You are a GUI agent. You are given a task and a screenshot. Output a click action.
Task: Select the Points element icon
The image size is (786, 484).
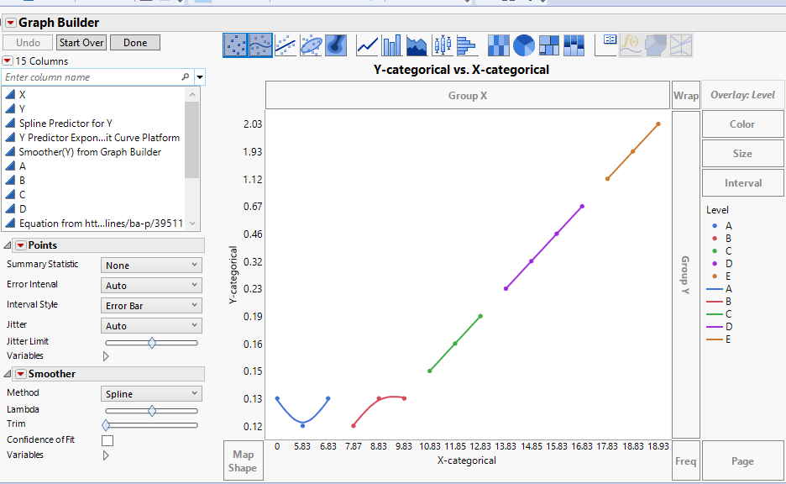tap(235, 45)
